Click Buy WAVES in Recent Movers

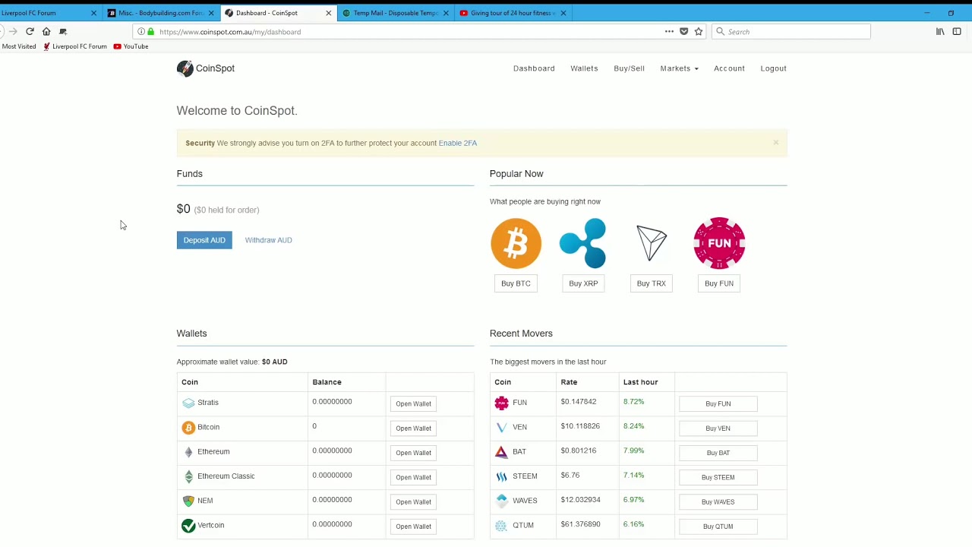click(718, 501)
